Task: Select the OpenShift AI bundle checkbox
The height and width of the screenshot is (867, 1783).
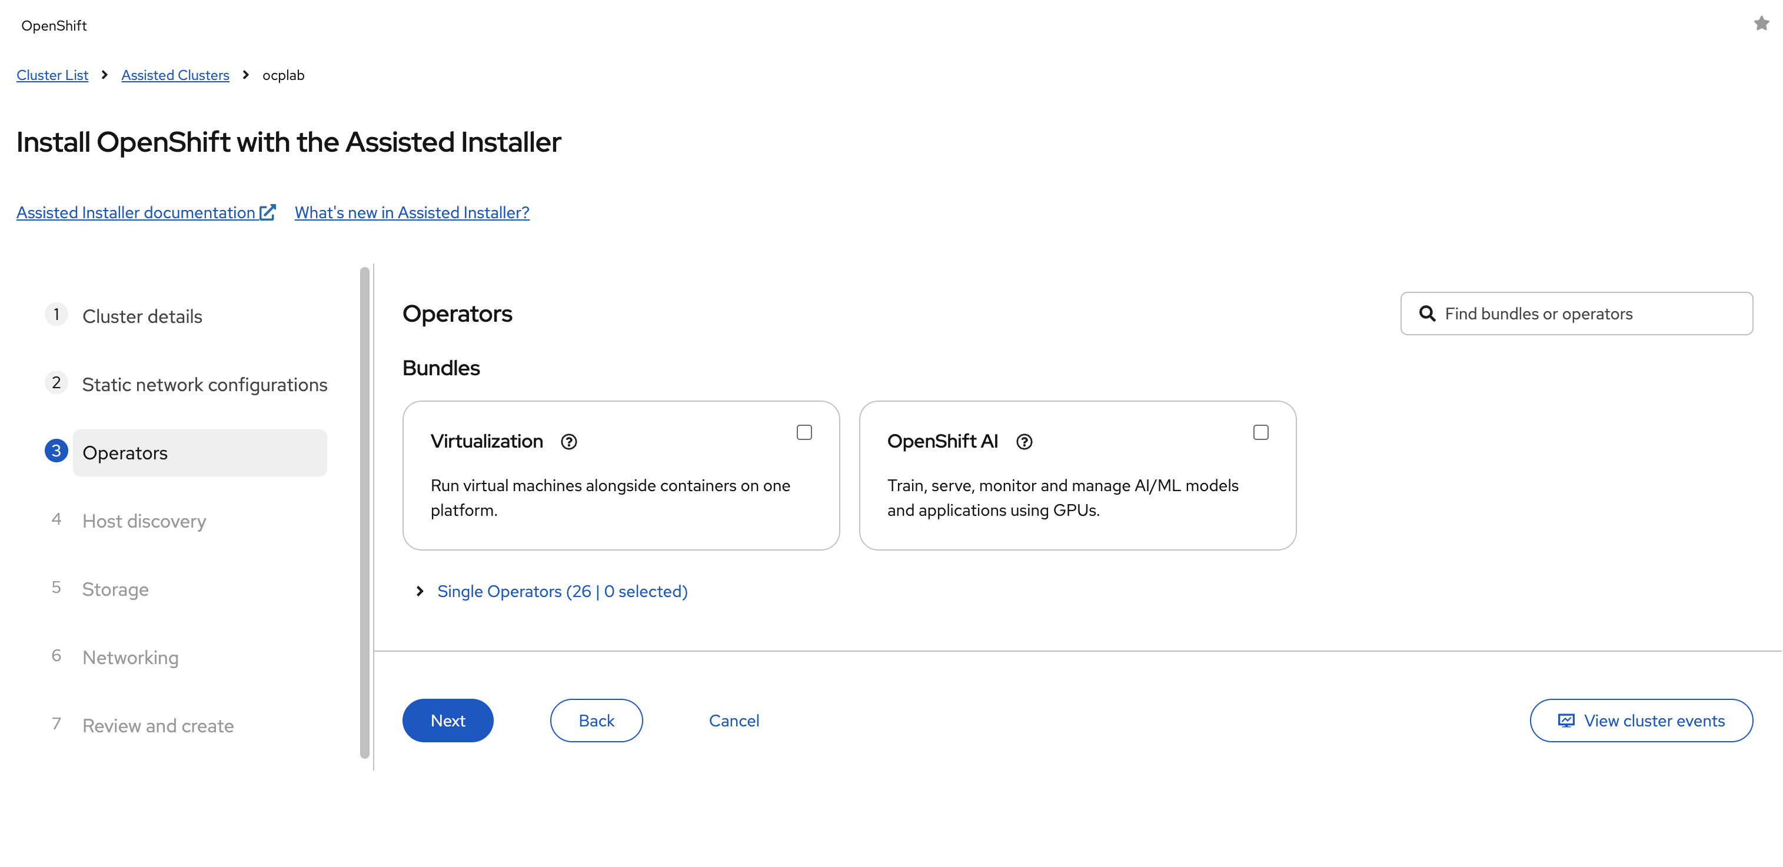Action: (x=1260, y=432)
